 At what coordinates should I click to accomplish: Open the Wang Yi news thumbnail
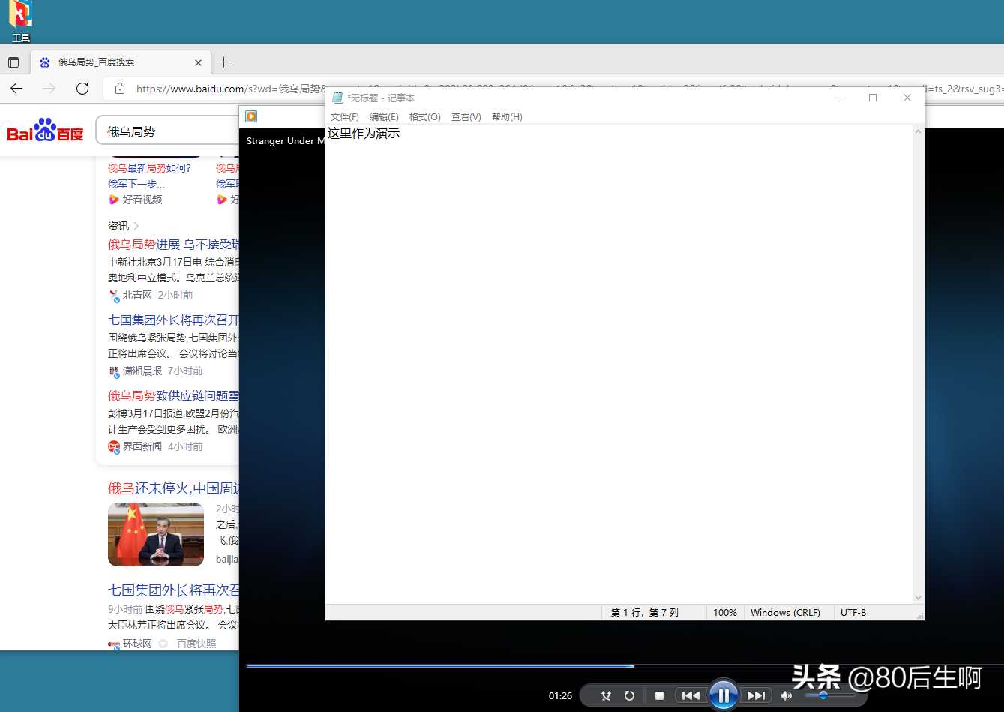point(156,534)
